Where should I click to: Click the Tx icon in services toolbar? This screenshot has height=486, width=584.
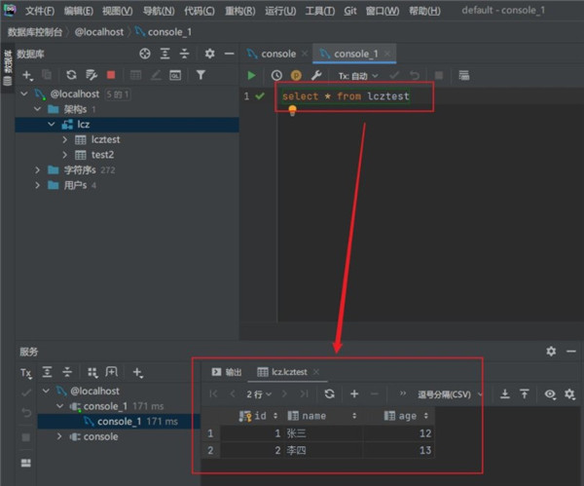26,373
